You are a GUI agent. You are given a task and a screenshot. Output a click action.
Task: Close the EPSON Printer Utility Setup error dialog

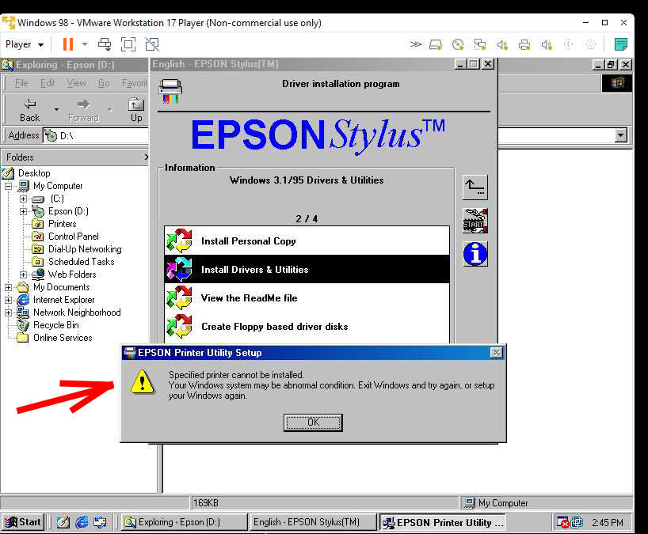tap(496, 352)
